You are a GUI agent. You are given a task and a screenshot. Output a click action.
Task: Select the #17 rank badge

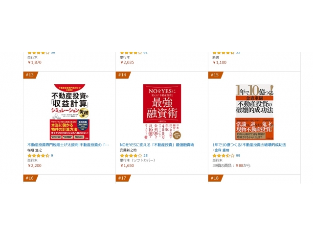(123, 178)
